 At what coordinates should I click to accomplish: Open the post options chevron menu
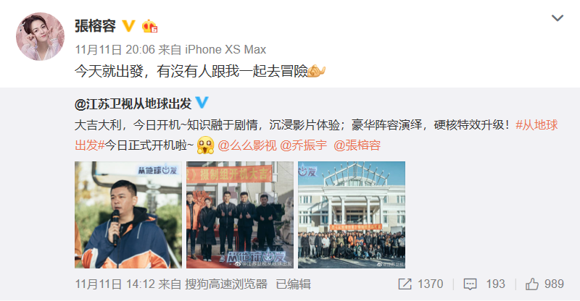click(x=557, y=18)
